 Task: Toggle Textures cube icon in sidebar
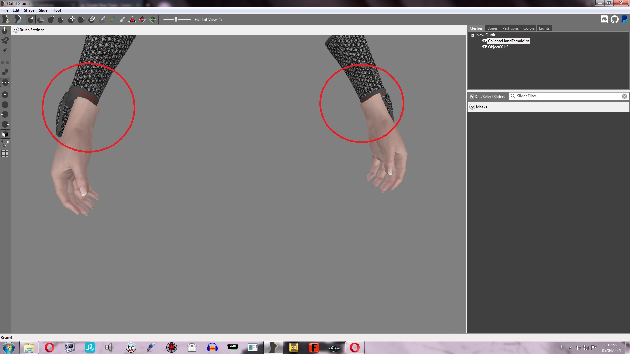pos(5,134)
